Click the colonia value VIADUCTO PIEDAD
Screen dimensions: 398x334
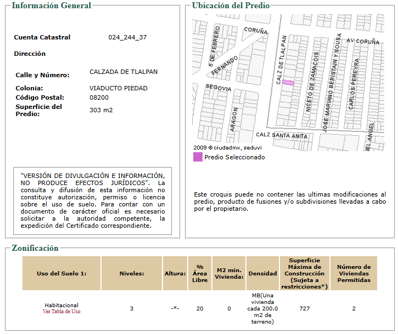pyautogui.click(x=118, y=88)
